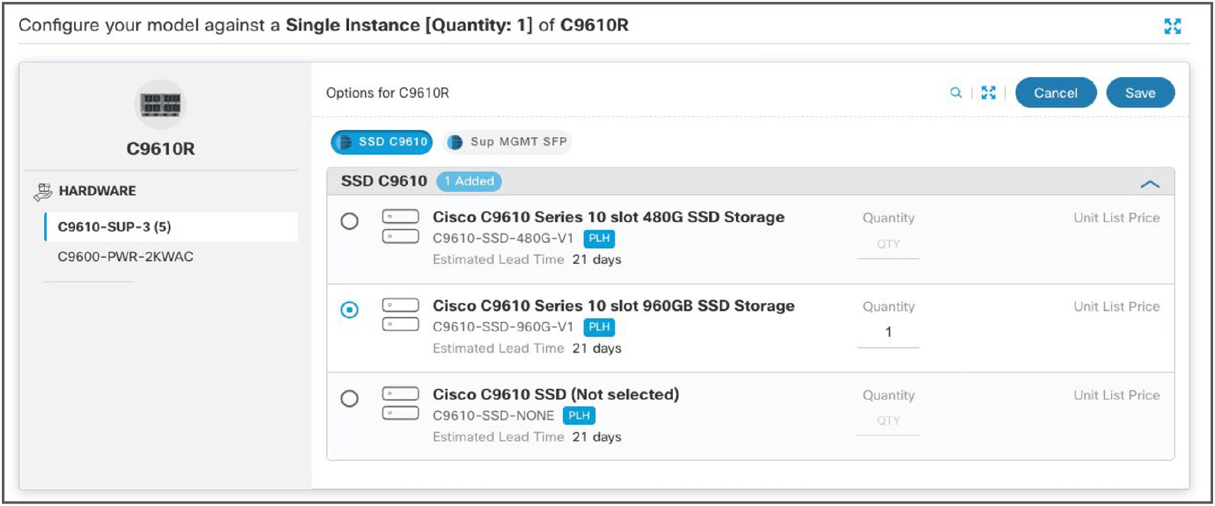Click the Save button
Screen dimensions: 1215x506
tap(1141, 93)
